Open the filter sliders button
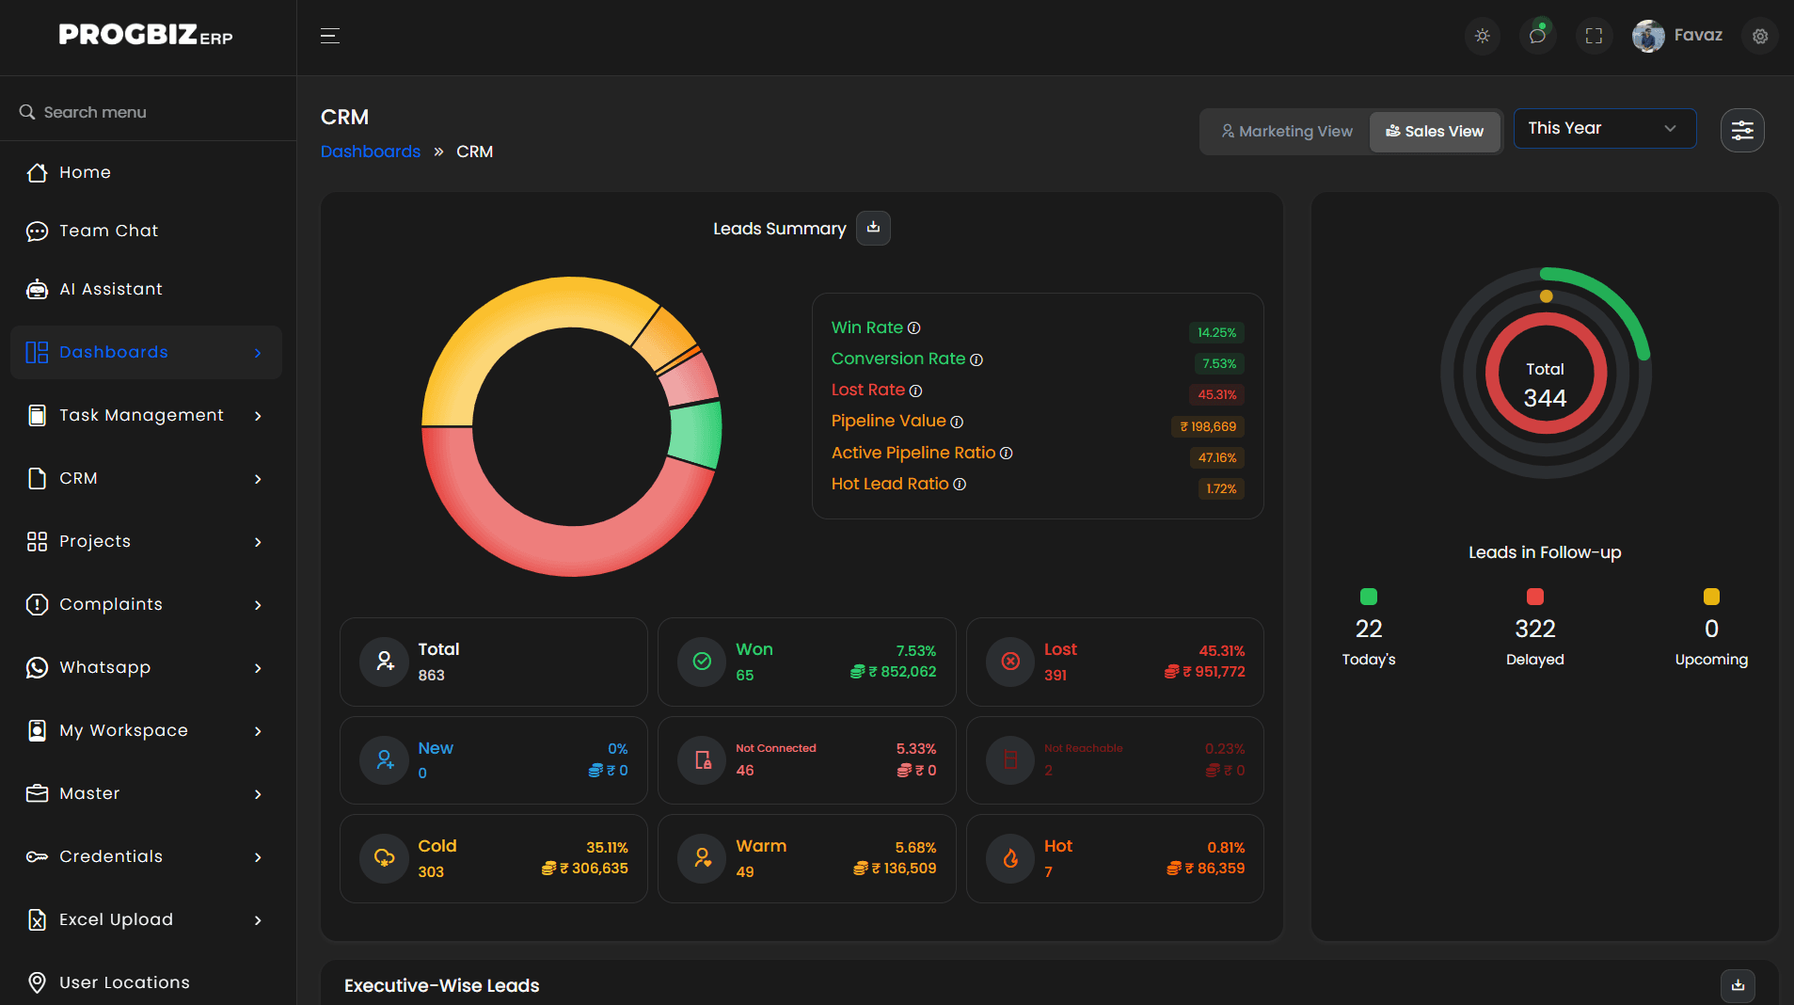1794x1005 pixels. [1742, 130]
